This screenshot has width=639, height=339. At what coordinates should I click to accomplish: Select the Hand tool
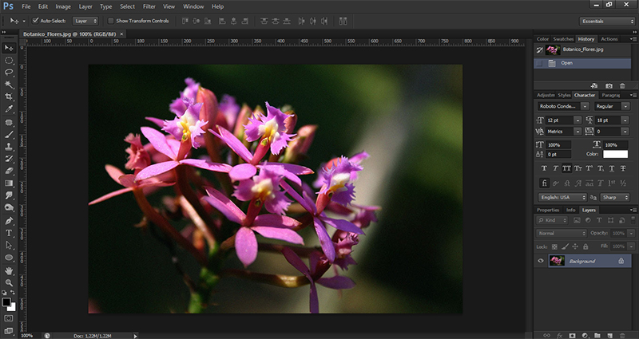click(9, 270)
